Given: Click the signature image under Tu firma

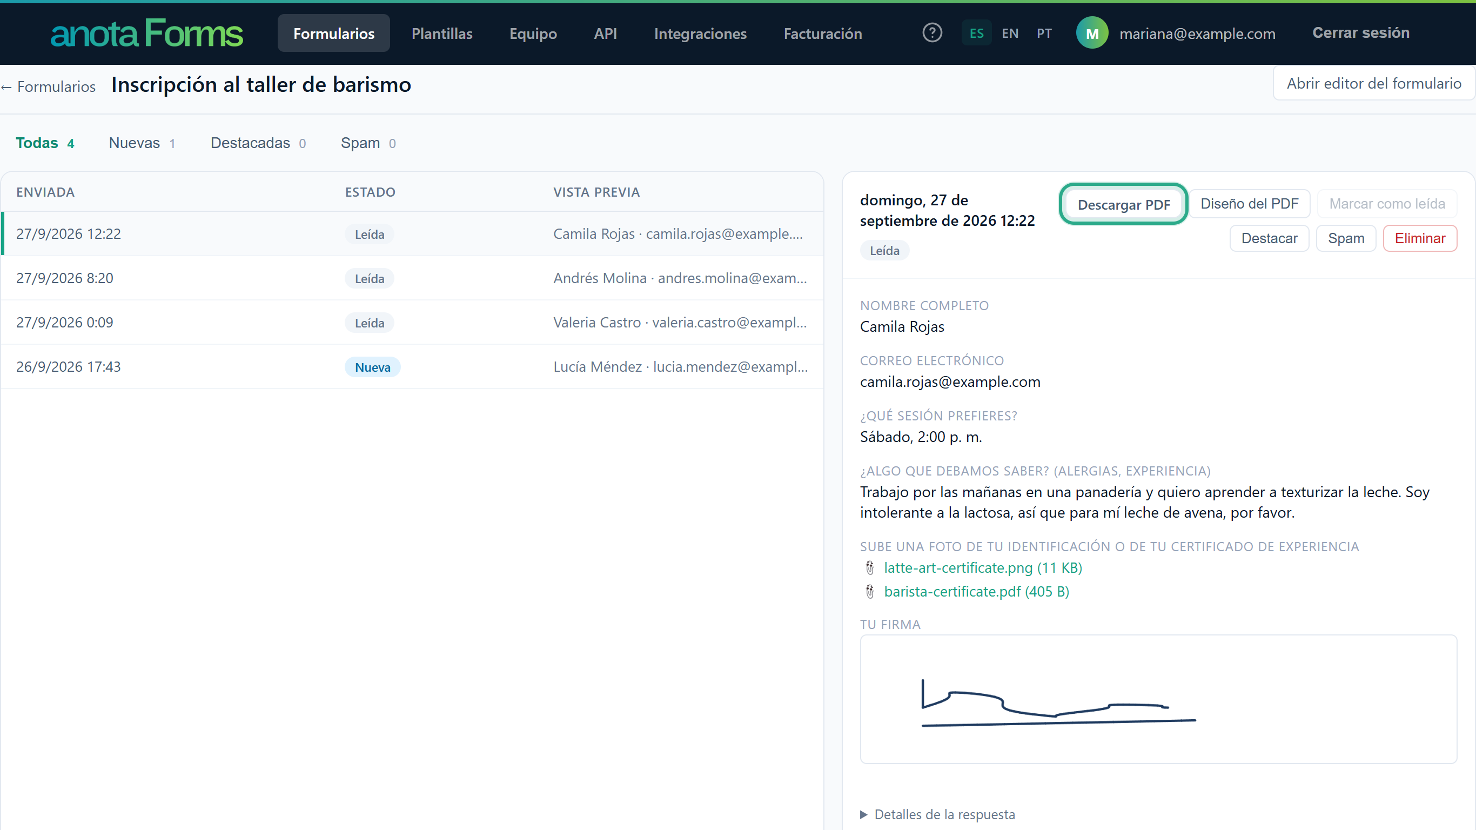Looking at the screenshot, I should point(1158,699).
